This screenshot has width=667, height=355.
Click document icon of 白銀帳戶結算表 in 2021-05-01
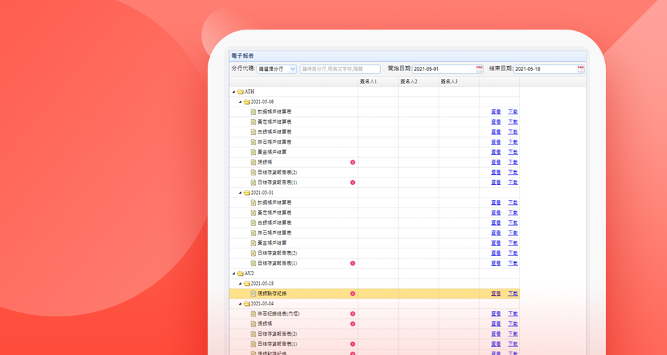click(254, 223)
